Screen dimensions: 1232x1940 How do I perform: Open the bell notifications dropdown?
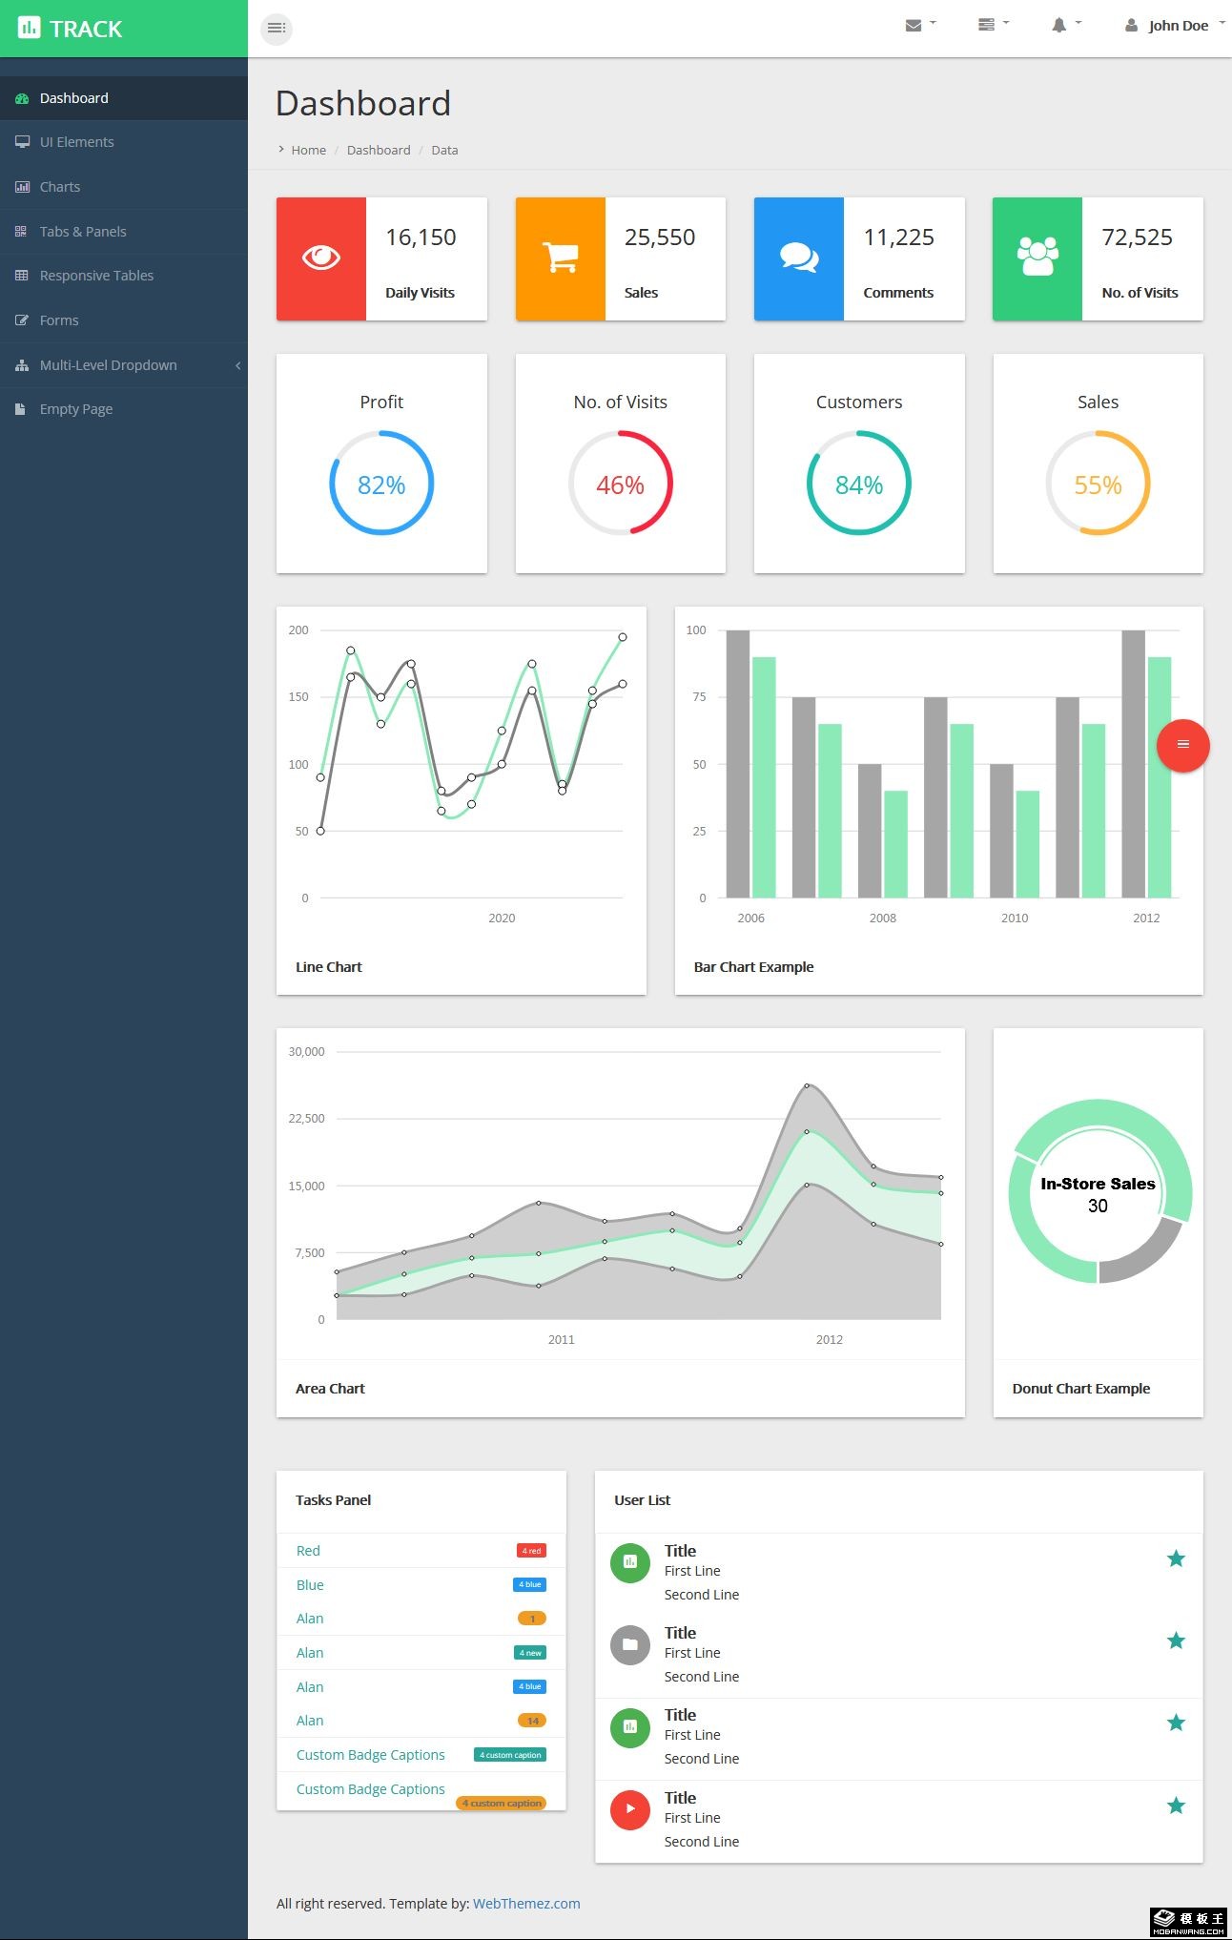(x=1064, y=26)
